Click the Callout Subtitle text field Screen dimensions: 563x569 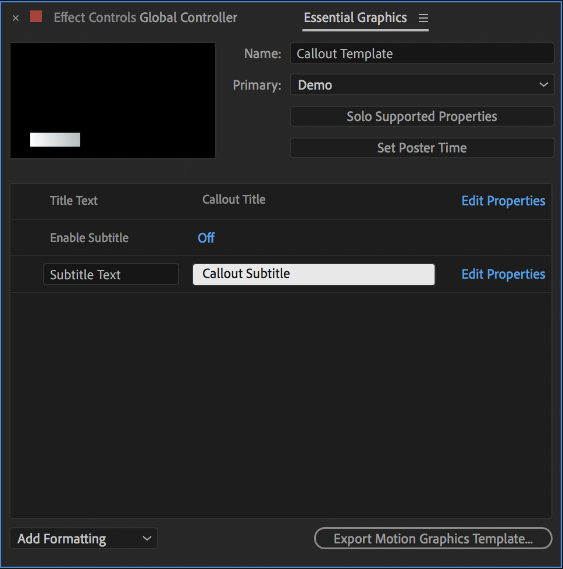click(313, 274)
